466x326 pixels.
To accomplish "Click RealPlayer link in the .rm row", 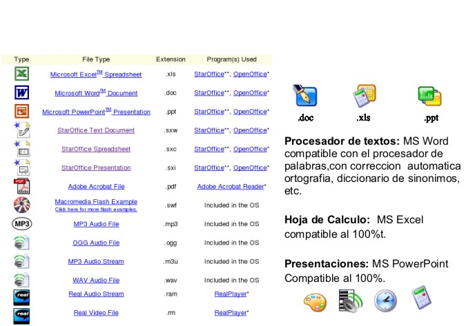I will pyautogui.click(x=231, y=313).
